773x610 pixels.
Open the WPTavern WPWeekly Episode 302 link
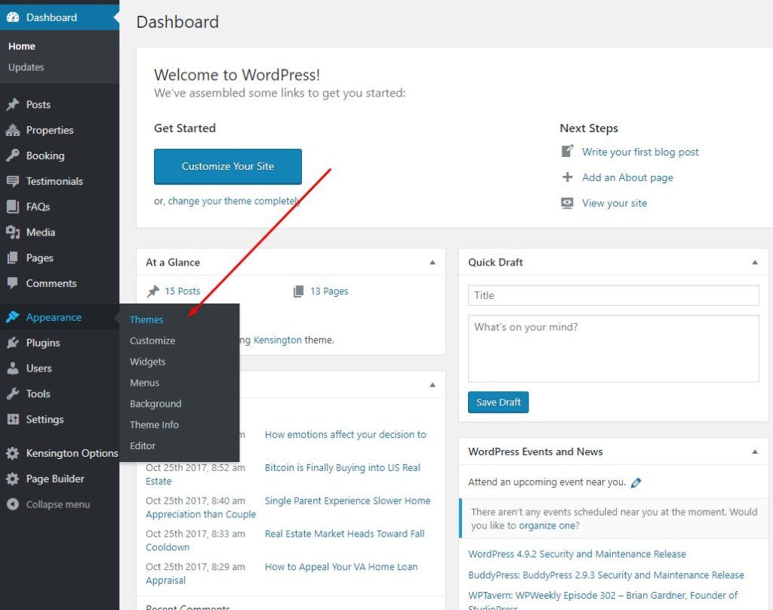(x=603, y=596)
